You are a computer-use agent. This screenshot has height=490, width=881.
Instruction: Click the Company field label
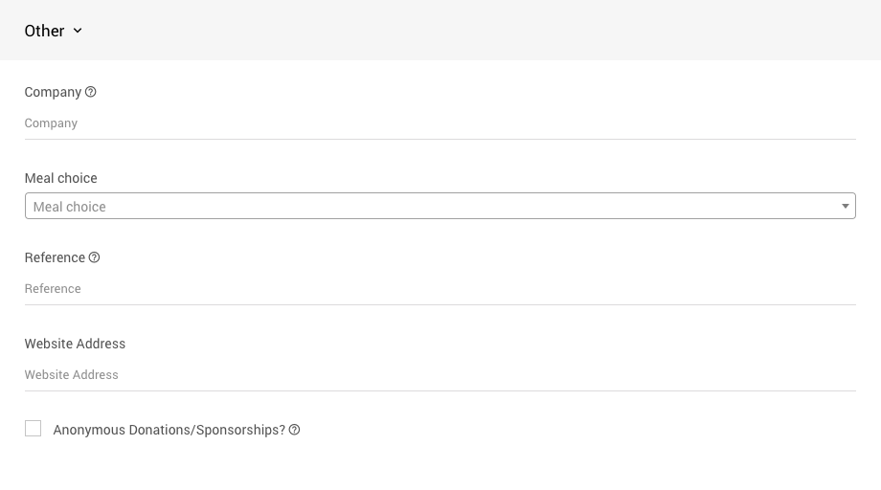coord(53,92)
